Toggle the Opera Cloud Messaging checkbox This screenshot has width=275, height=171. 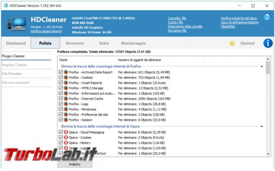coord(60,132)
